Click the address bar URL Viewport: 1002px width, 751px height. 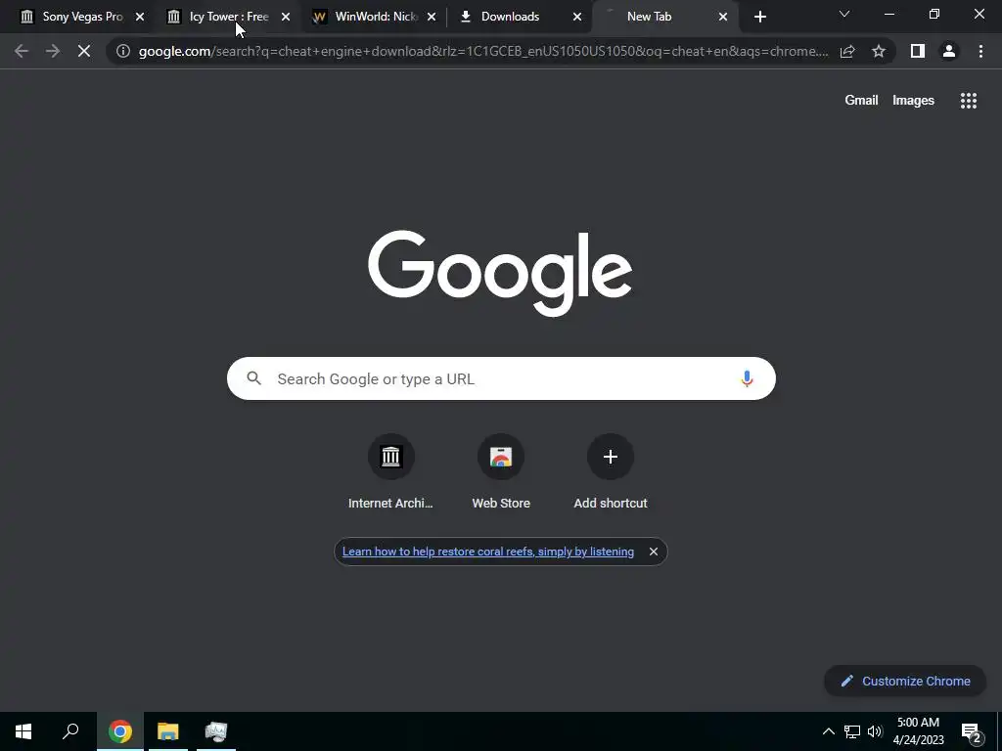coord(483,51)
